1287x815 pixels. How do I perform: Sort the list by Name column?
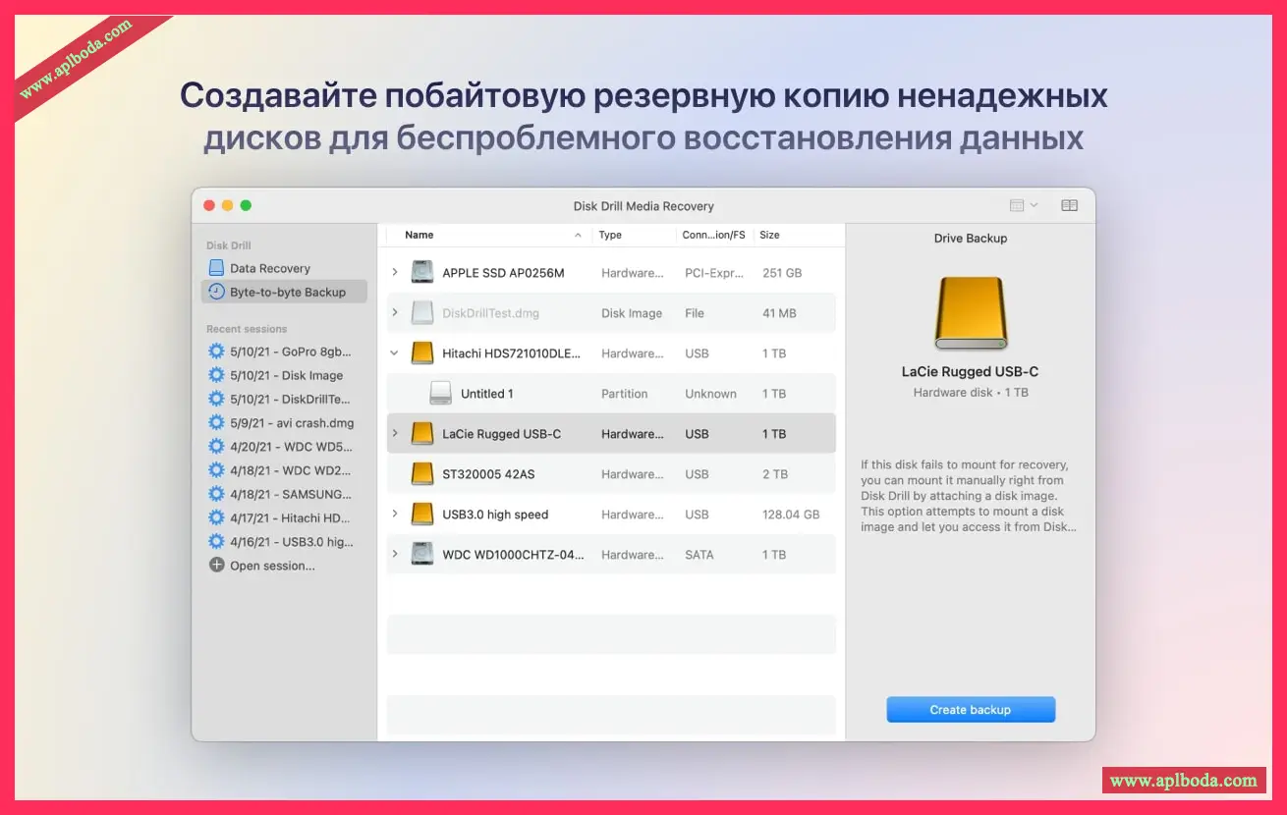[x=420, y=236]
